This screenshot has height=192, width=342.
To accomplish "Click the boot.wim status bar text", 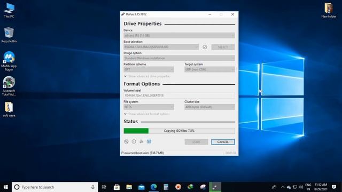I will (x=143, y=153).
